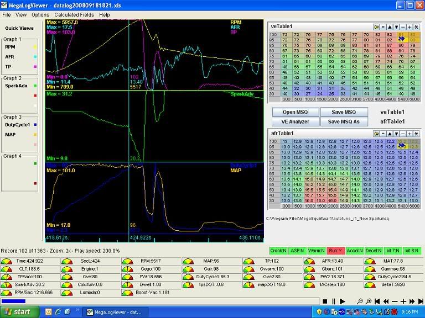Image resolution: width=425 pixels, height=318 pixels.
Task: Click the equals set-value icon on afrTable1
Action: coord(382,134)
